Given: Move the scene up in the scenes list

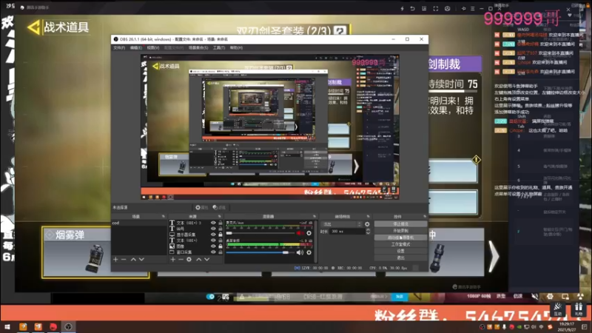Looking at the screenshot, I should point(133,260).
